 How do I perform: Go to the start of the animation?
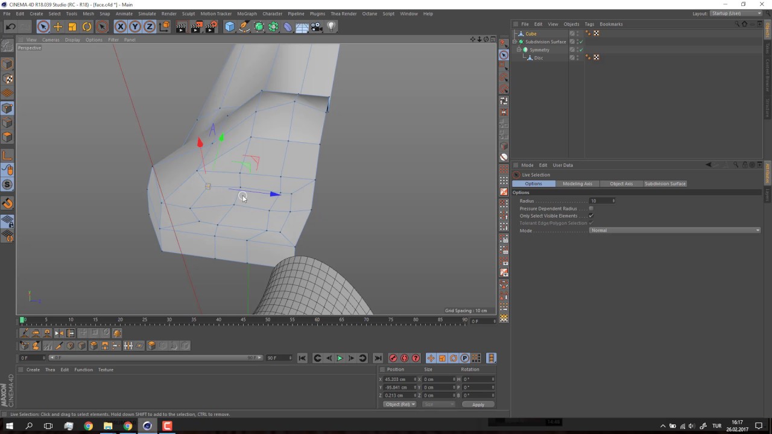coord(302,358)
